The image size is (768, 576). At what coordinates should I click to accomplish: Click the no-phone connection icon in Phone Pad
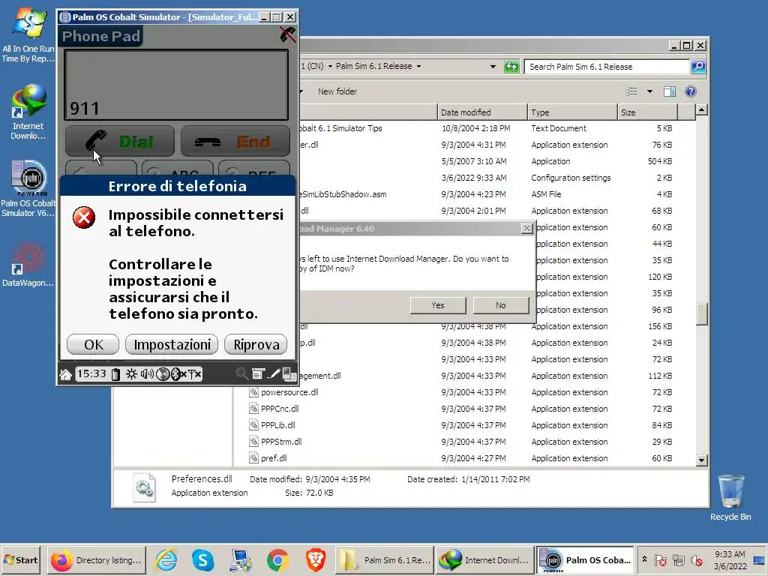pos(287,34)
